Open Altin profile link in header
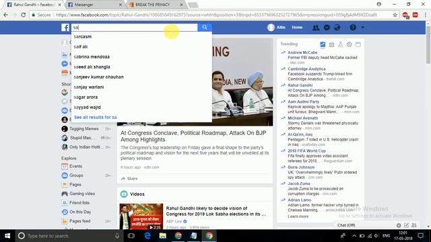 pyautogui.click(x=277, y=28)
